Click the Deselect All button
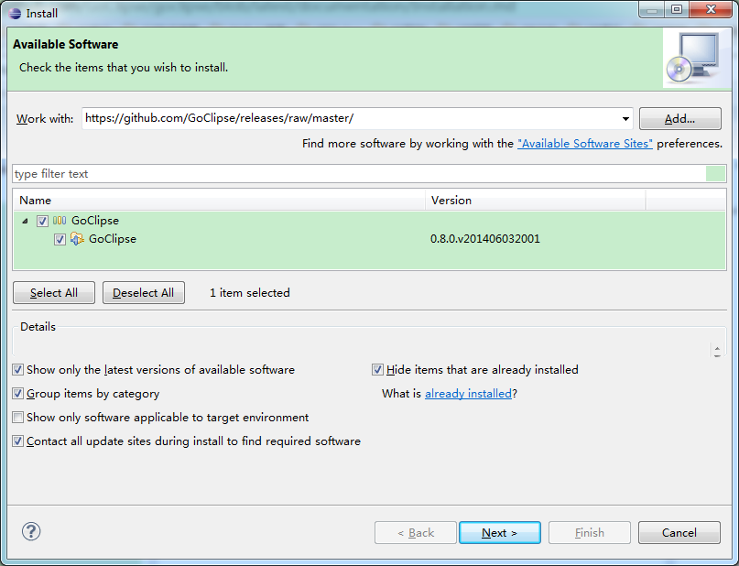The image size is (739, 566). (x=143, y=293)
